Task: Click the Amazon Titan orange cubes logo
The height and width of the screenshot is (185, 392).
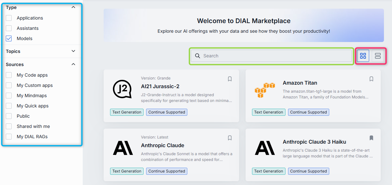Action: point(265,90)
